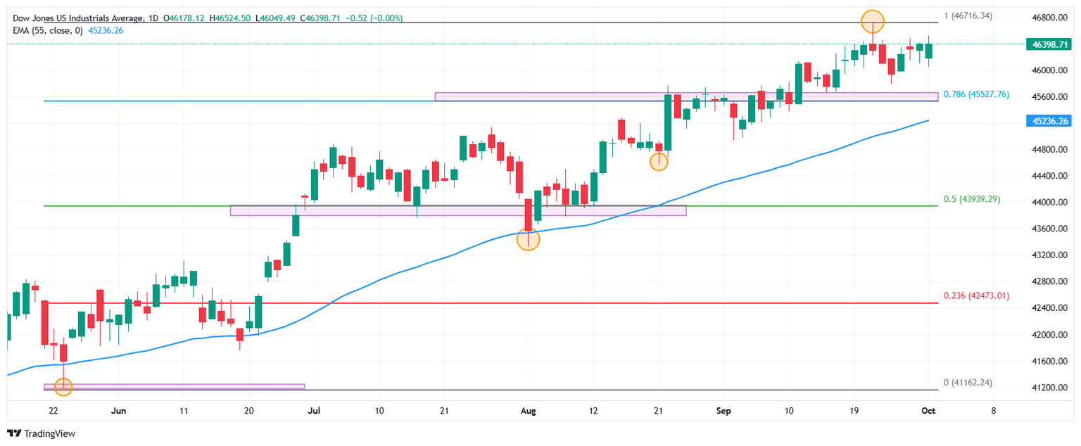The image size is (1081, 446).
Task: Click the 43600.00 price axis label
Action: pyautogui.click(x=1051, y=229)
